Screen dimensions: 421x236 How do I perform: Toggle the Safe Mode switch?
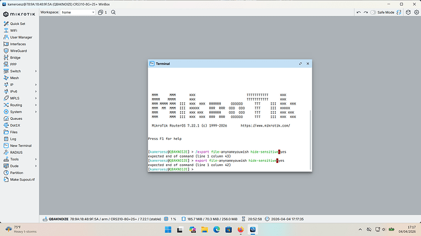[x=373, y=12]
